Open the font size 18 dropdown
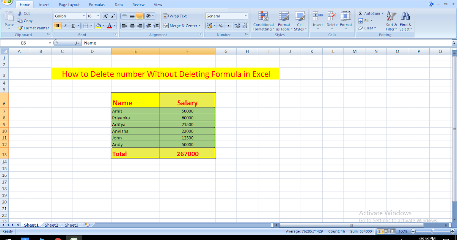This screenshot has height=240, width=457. 98,16
